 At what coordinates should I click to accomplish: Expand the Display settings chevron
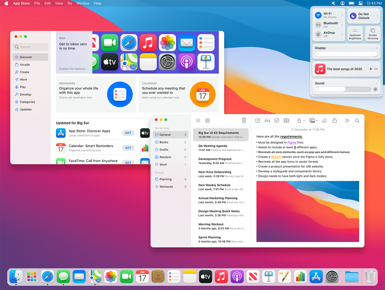[377, 48]
